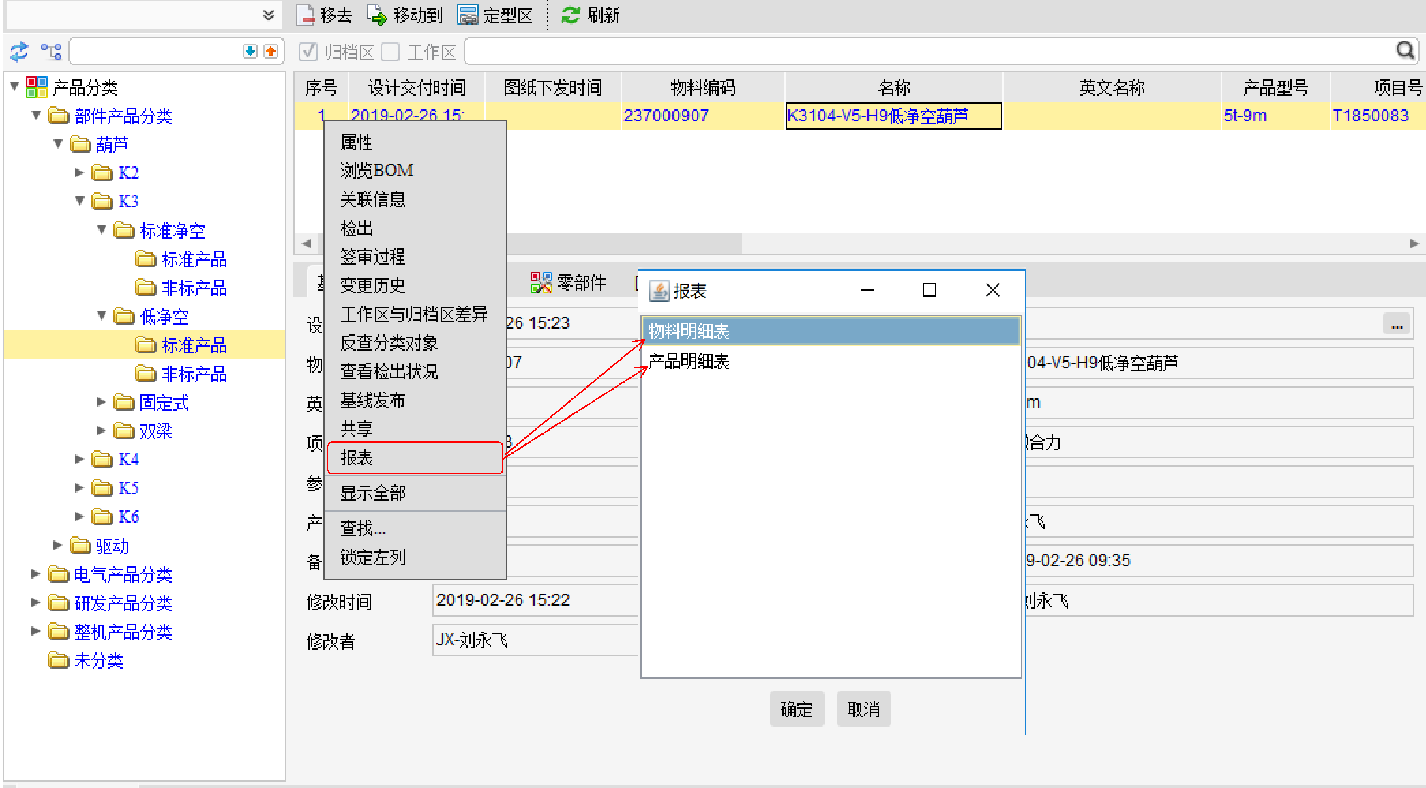This screenshot has width=1426, height=788.
Task: Click the orange up-arrow in tree search box
Action: (271, 51)
